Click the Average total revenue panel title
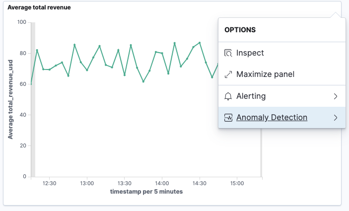Image resolution: width=349 pixels, height=211 pixels. tap(39, 7)
